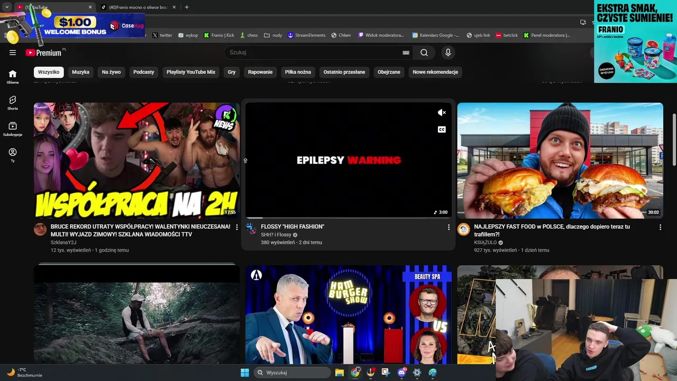The height and width of the screenshot is (381, 677).
Task: Open SzklanaY2J channel avatar
Action: pyautogui.click(x=40, y=229)
